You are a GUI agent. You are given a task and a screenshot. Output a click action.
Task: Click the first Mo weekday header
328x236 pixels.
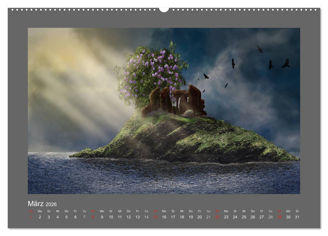point(41,211)
